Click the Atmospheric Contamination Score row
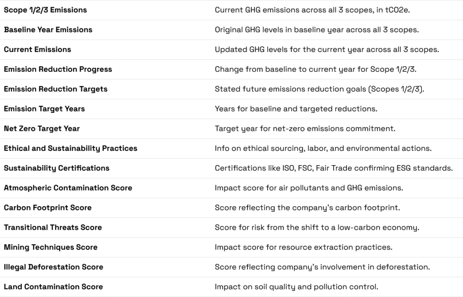Viewport: 463px width, 297px height. [x=68, y=188]
